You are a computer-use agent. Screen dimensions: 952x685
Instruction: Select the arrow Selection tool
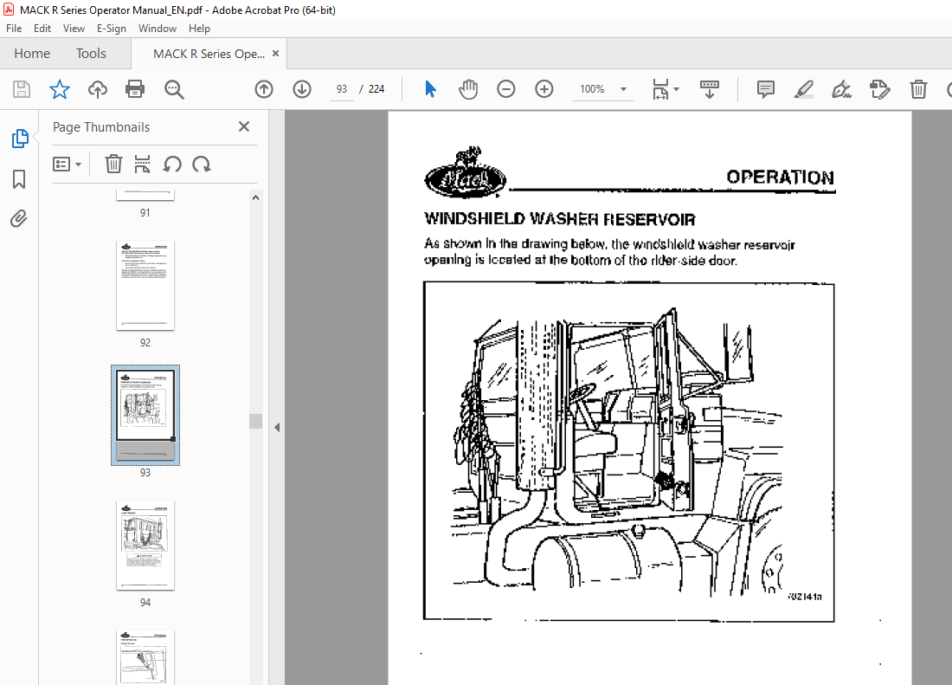click(430, 89)
